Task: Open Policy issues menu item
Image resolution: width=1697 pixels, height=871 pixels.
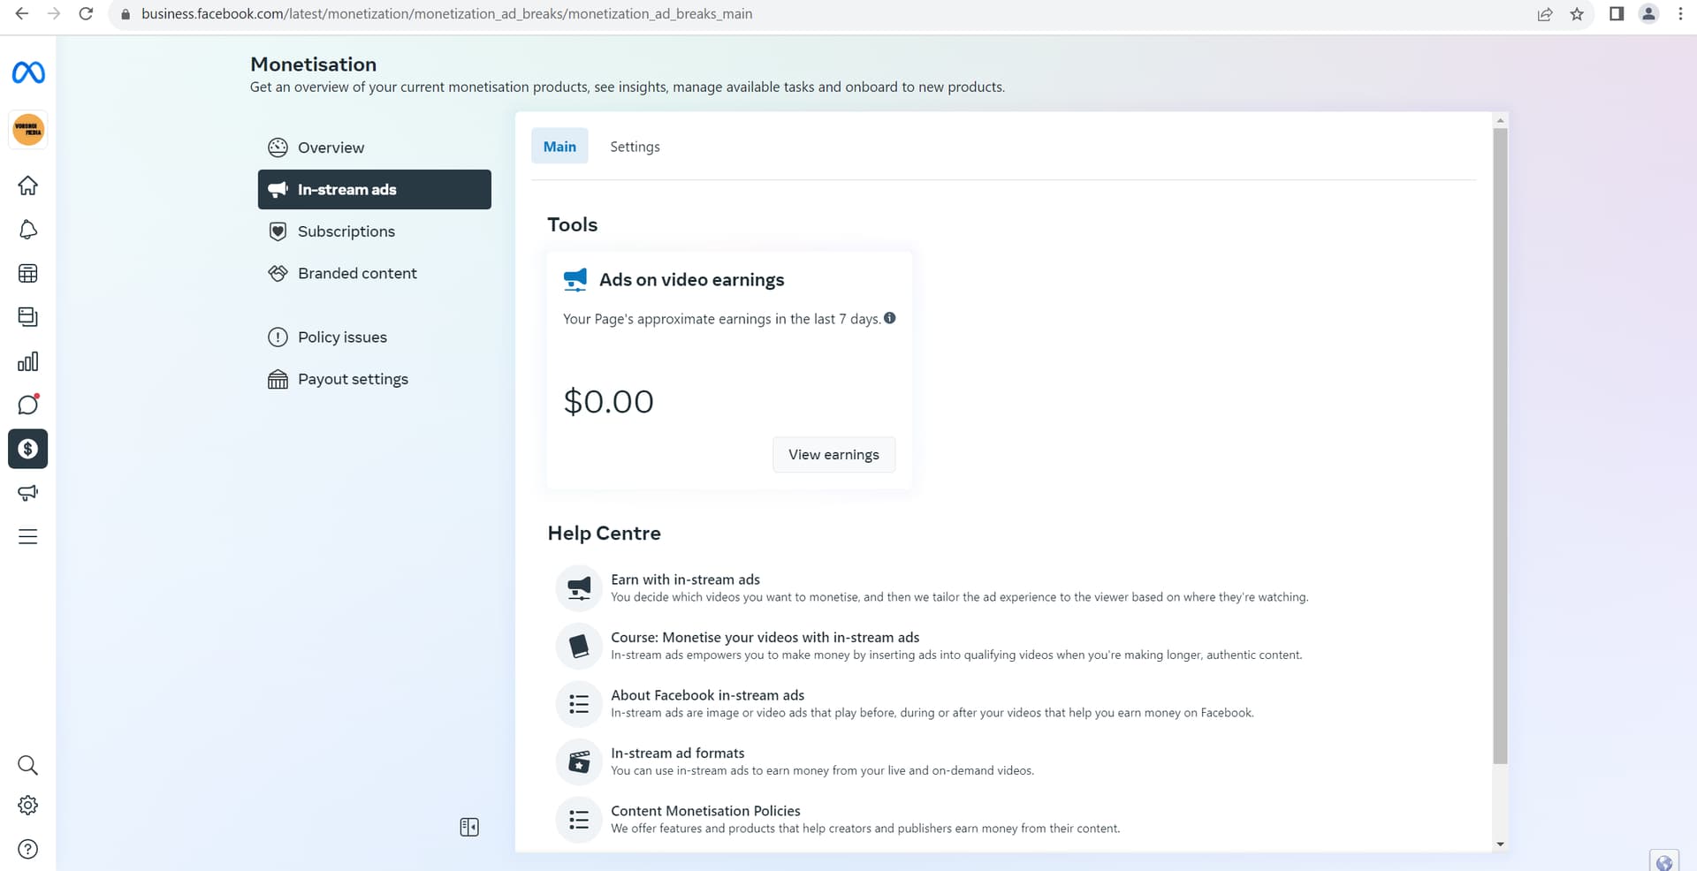Action: (x=375, y=337)
